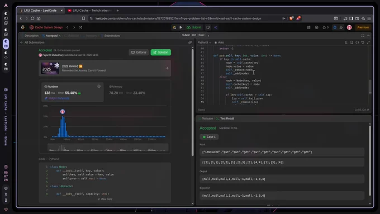Open the notes icon next to Submit

(x=208, y=27)
